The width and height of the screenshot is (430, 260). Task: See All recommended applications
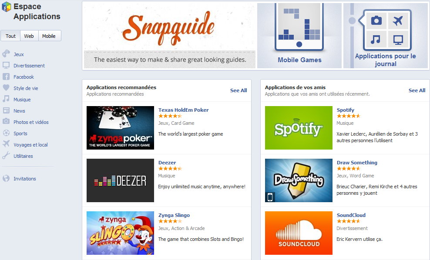click(x=239, y=90)
